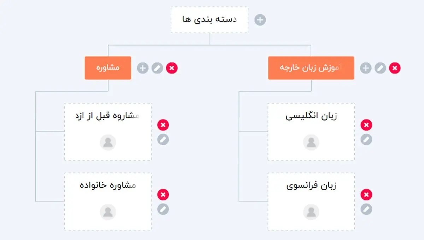Viewport: 424px width, 240px height.
Task: Edit the مشاوره خانواده item
Action: coord(163,209)
